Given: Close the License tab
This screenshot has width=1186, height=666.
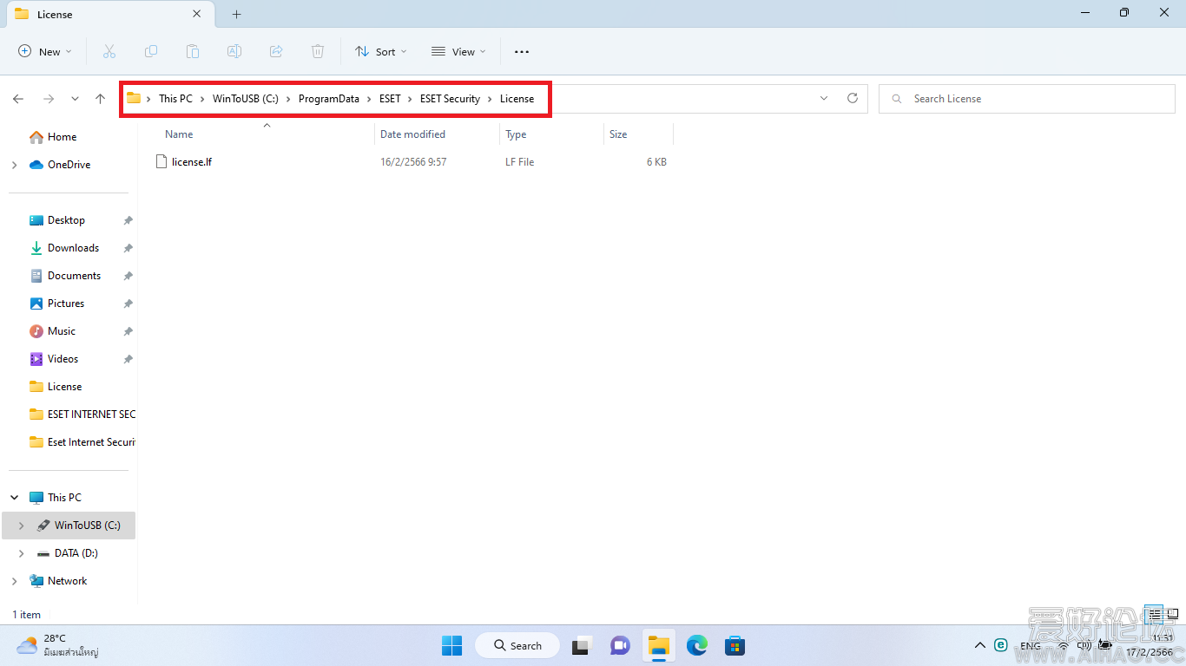Looking at the screenshot, I should pos(197,14).
